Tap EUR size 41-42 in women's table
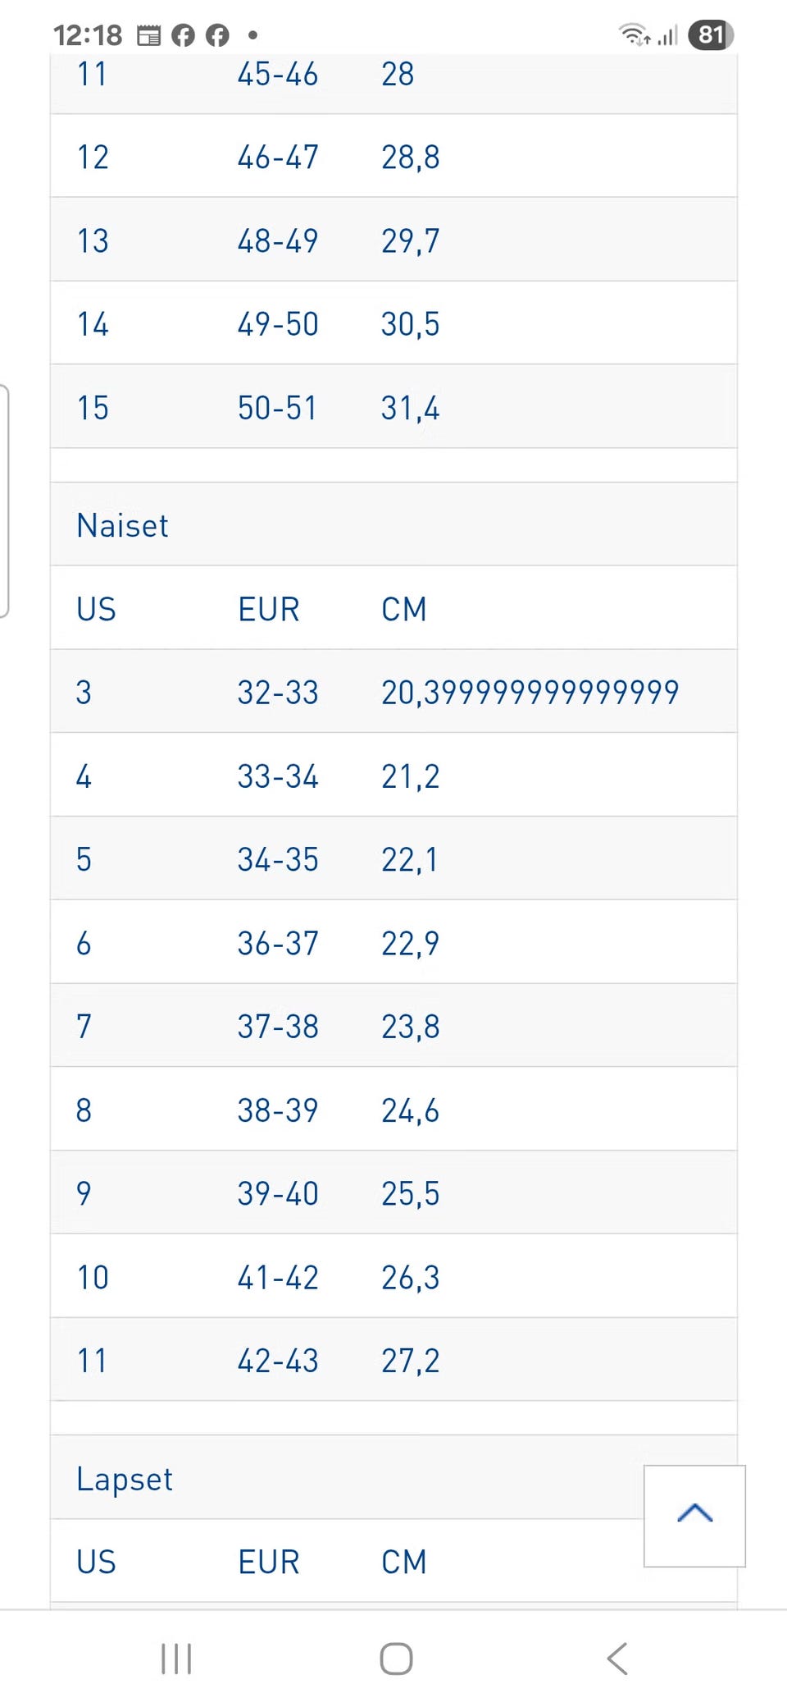Screen dimensions: 787x1707 click(278, 1277)
